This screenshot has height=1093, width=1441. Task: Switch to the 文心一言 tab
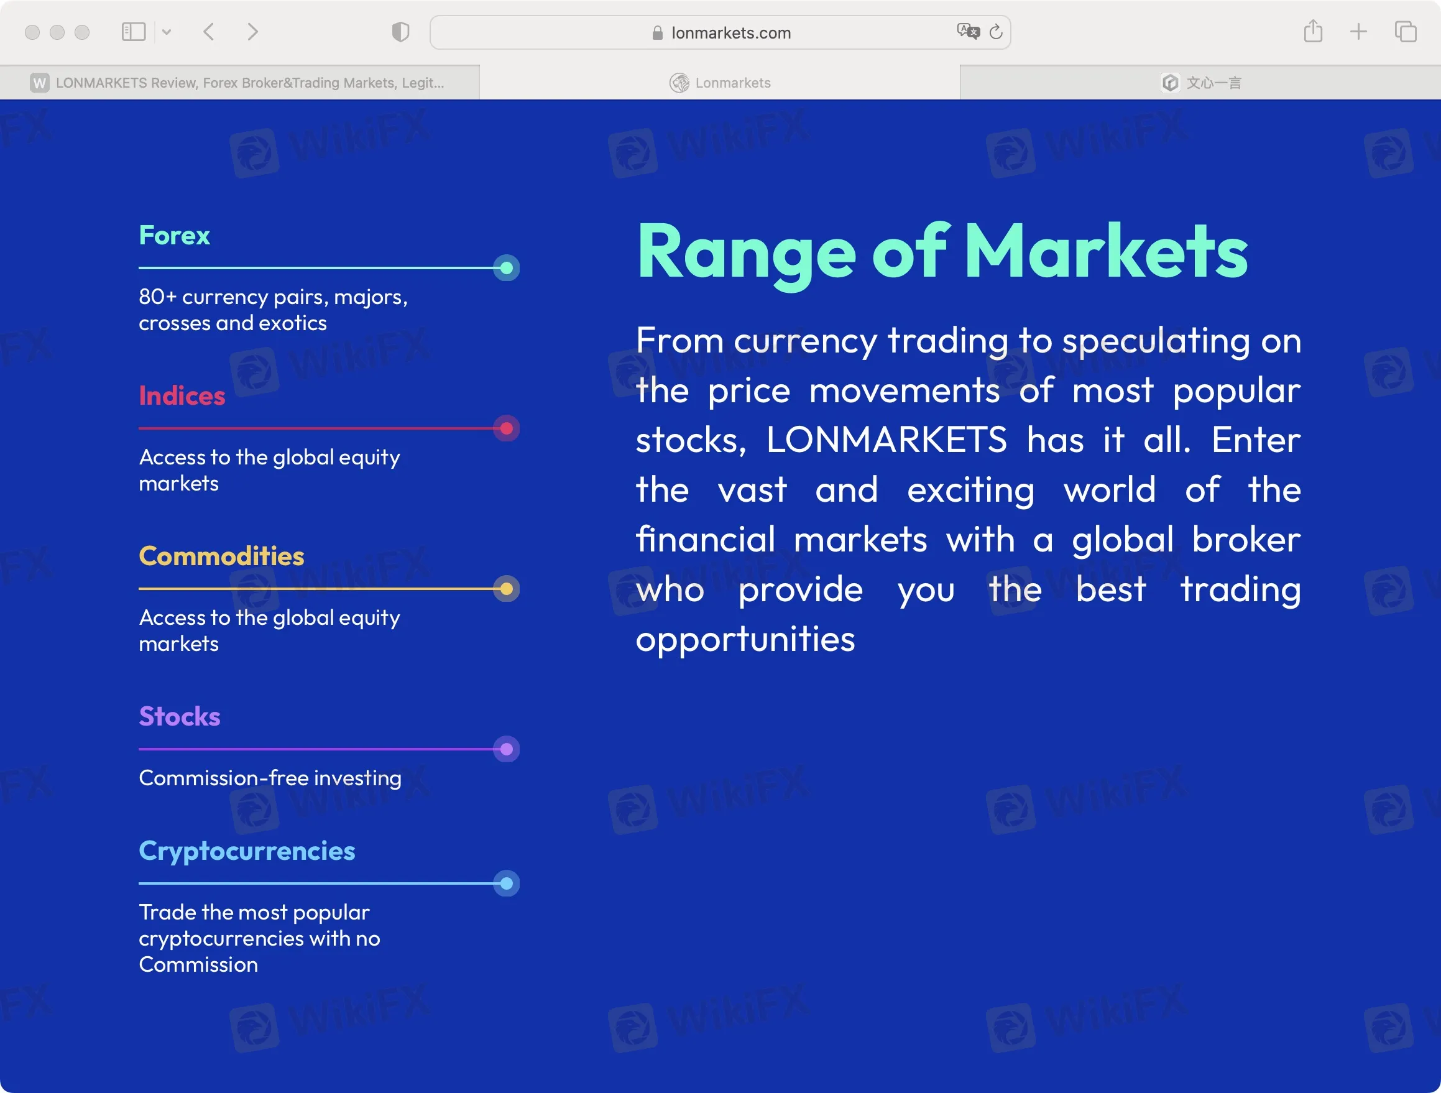click(x=1200, y=82)
